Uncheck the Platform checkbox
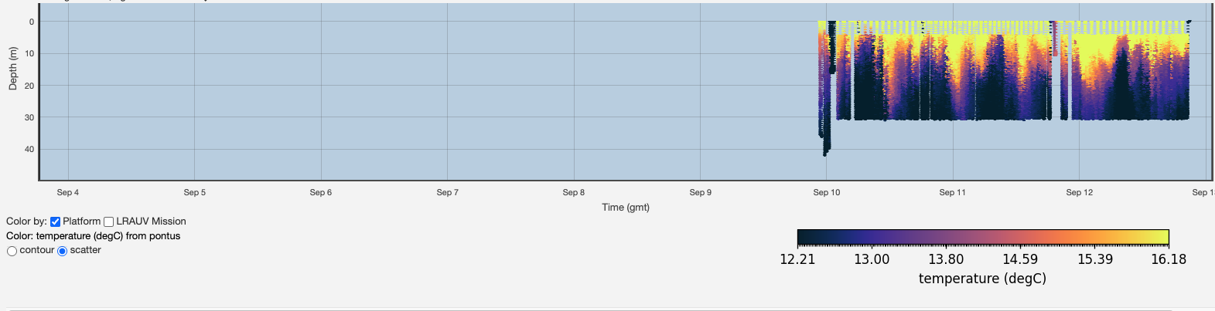 [x=55, y=221]
